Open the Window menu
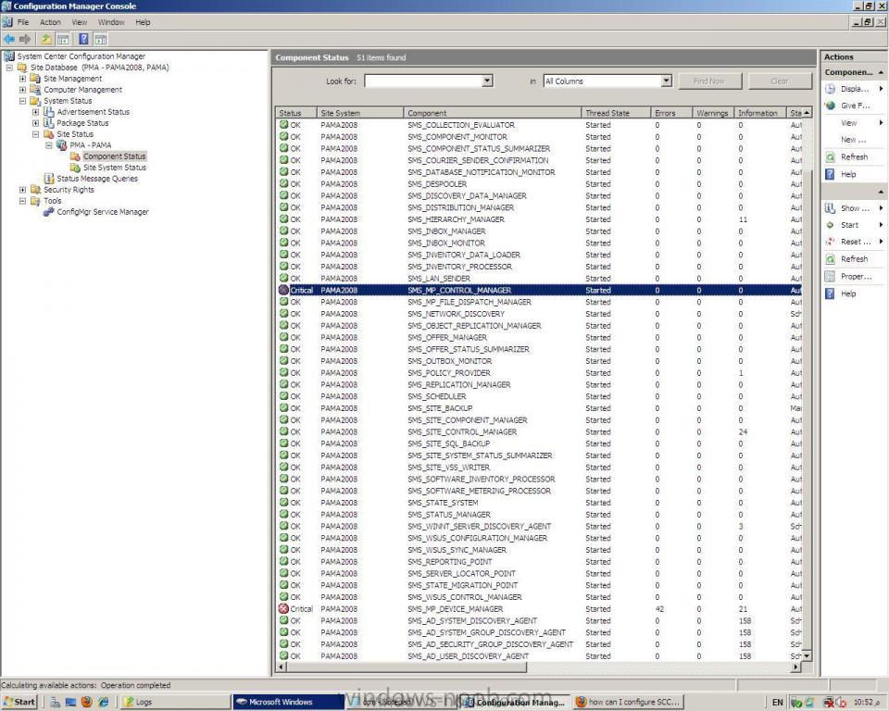889x711 pixels. click(111, 22)
